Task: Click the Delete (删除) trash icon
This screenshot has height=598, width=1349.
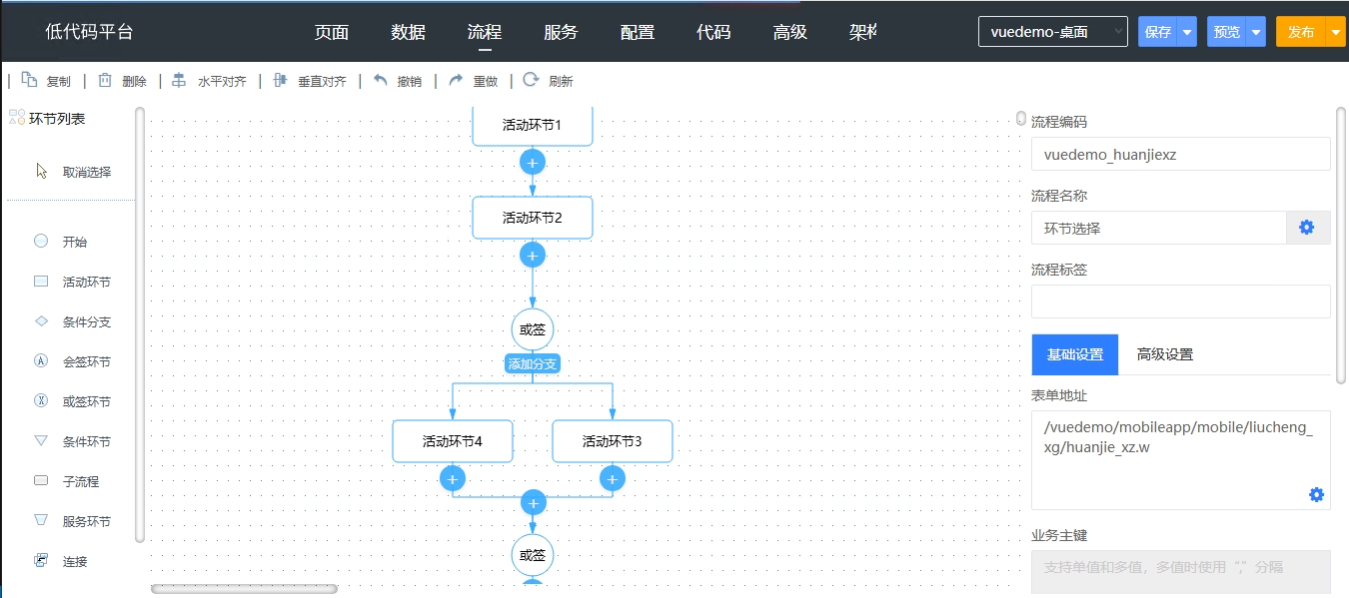Action: [x=105, y=81]
